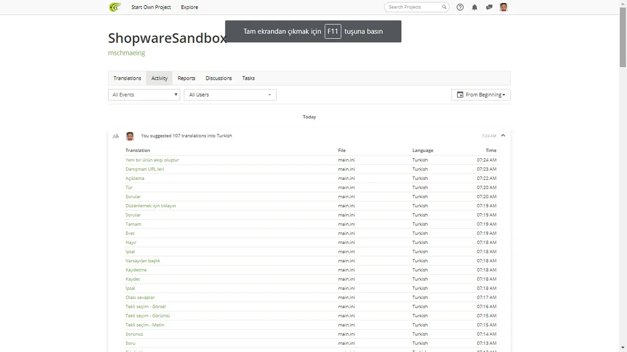Open the 'Kaydetme' translation link
627x352 pixels.
click(x=136, y=270)
